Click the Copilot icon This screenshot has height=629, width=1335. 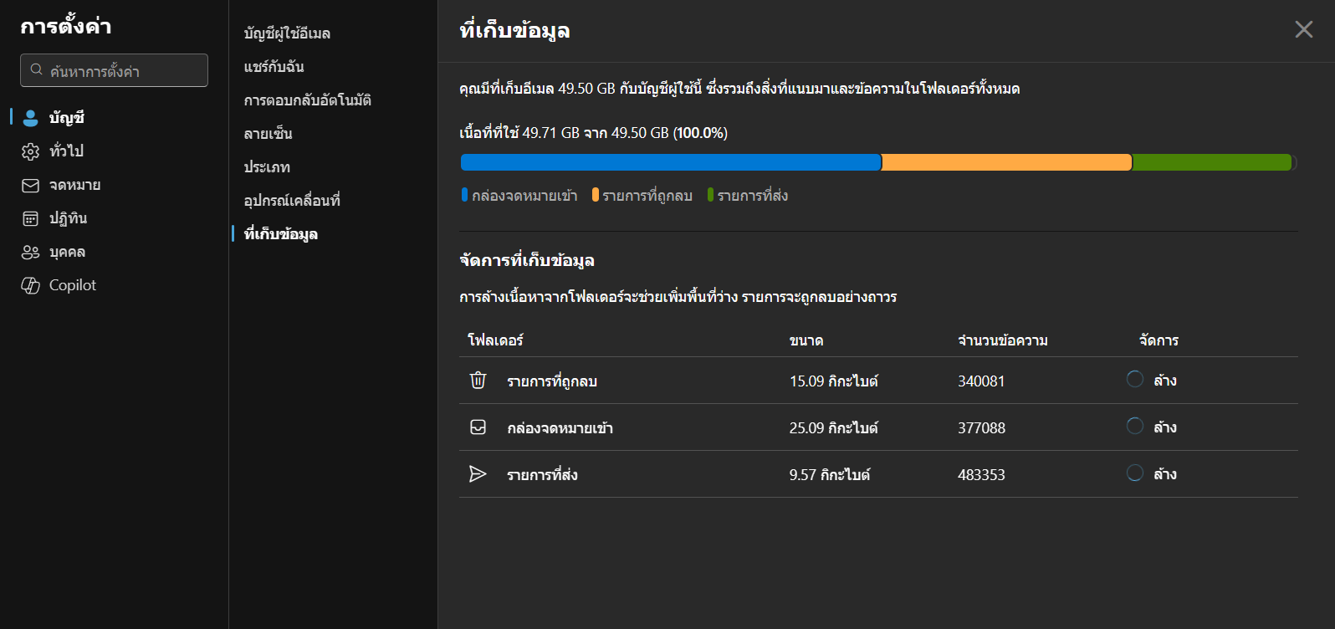31,285
